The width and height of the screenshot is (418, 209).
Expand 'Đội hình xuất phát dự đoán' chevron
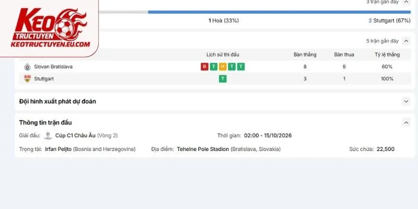406,101
